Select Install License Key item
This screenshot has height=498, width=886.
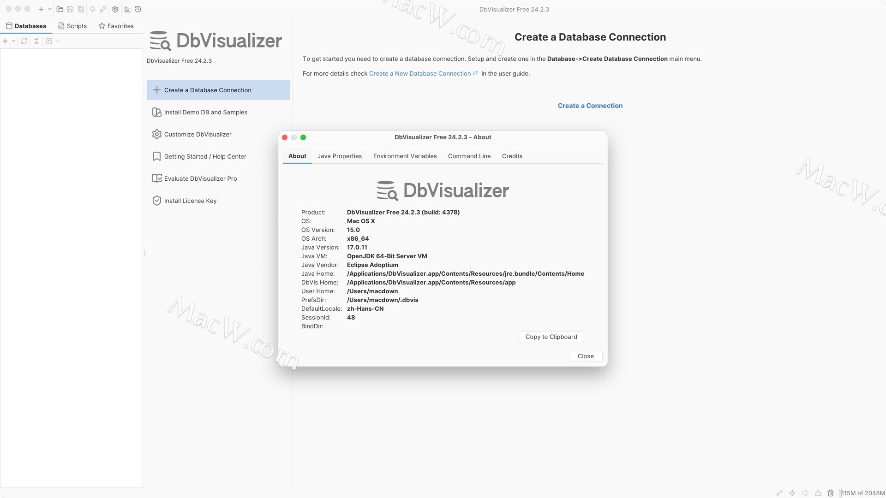218,201
